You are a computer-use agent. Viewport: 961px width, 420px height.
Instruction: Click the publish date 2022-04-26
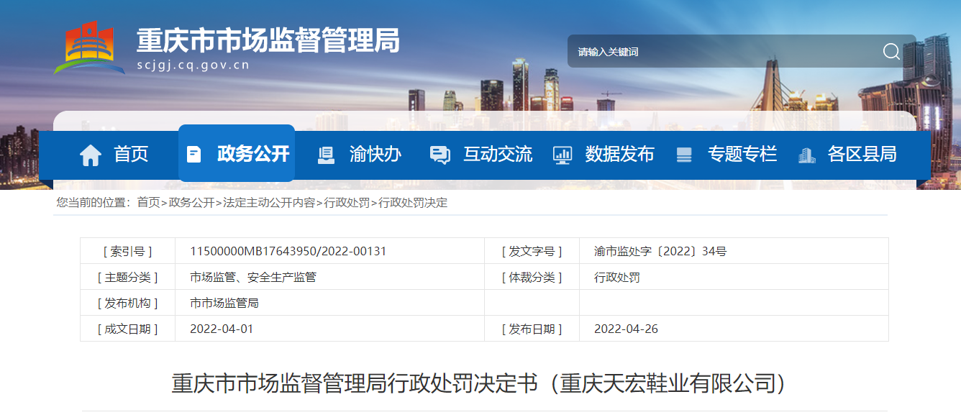click(x=626, y=329)
